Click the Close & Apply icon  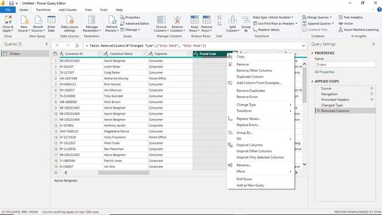[x=8, y=20]
